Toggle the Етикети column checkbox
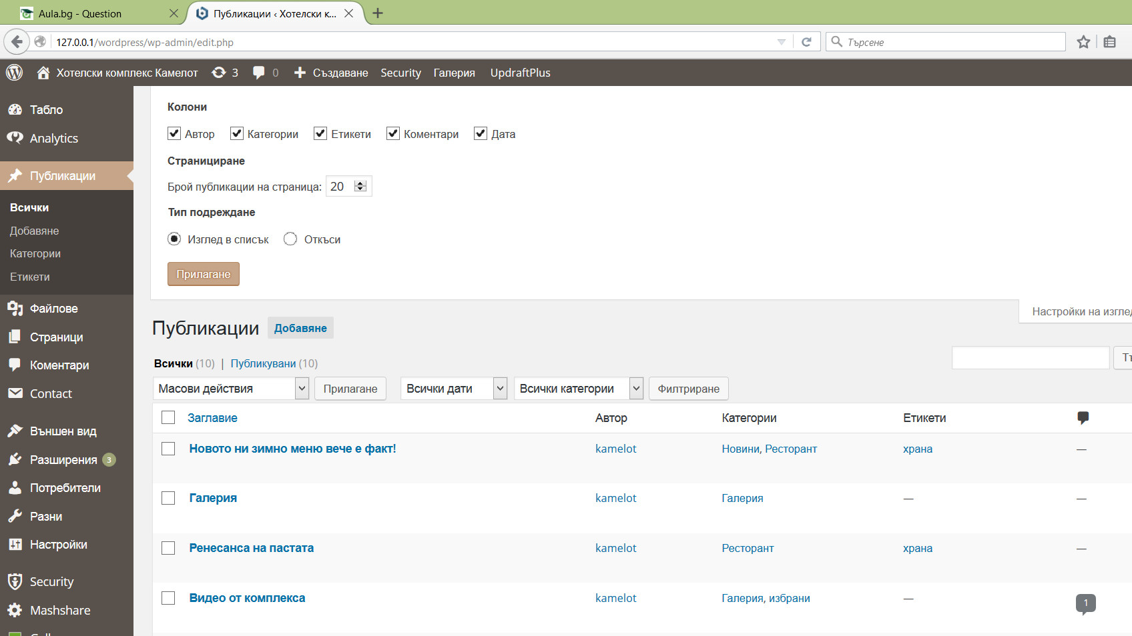The image size is (1132, 636). tap(320, 133)
